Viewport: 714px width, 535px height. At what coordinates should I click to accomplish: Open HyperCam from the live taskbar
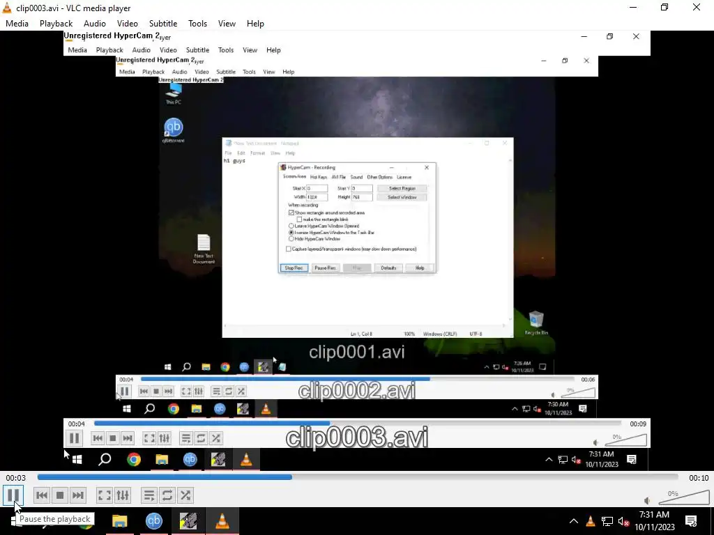click(x=188, y=521)
